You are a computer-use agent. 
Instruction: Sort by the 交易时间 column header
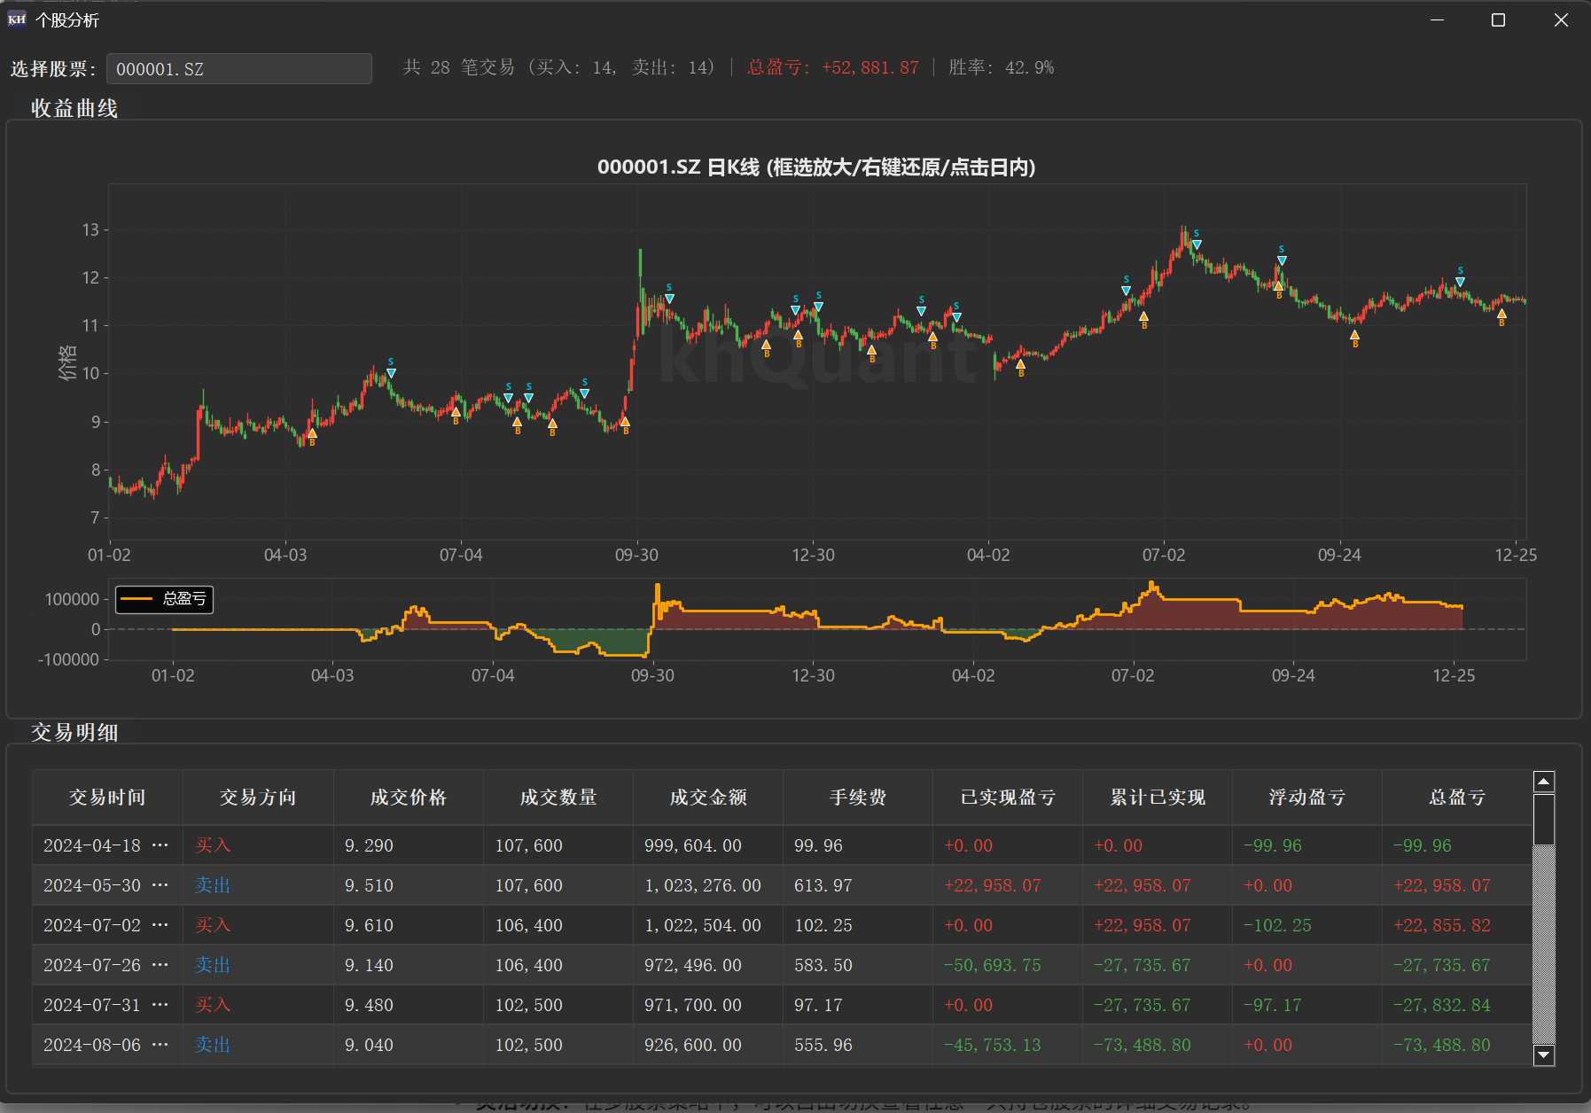107,798
